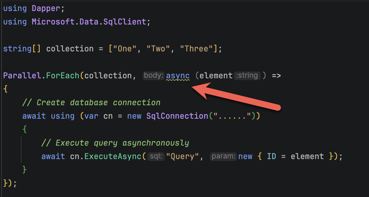Click the "Query" string literal

(x=182, y=157)
